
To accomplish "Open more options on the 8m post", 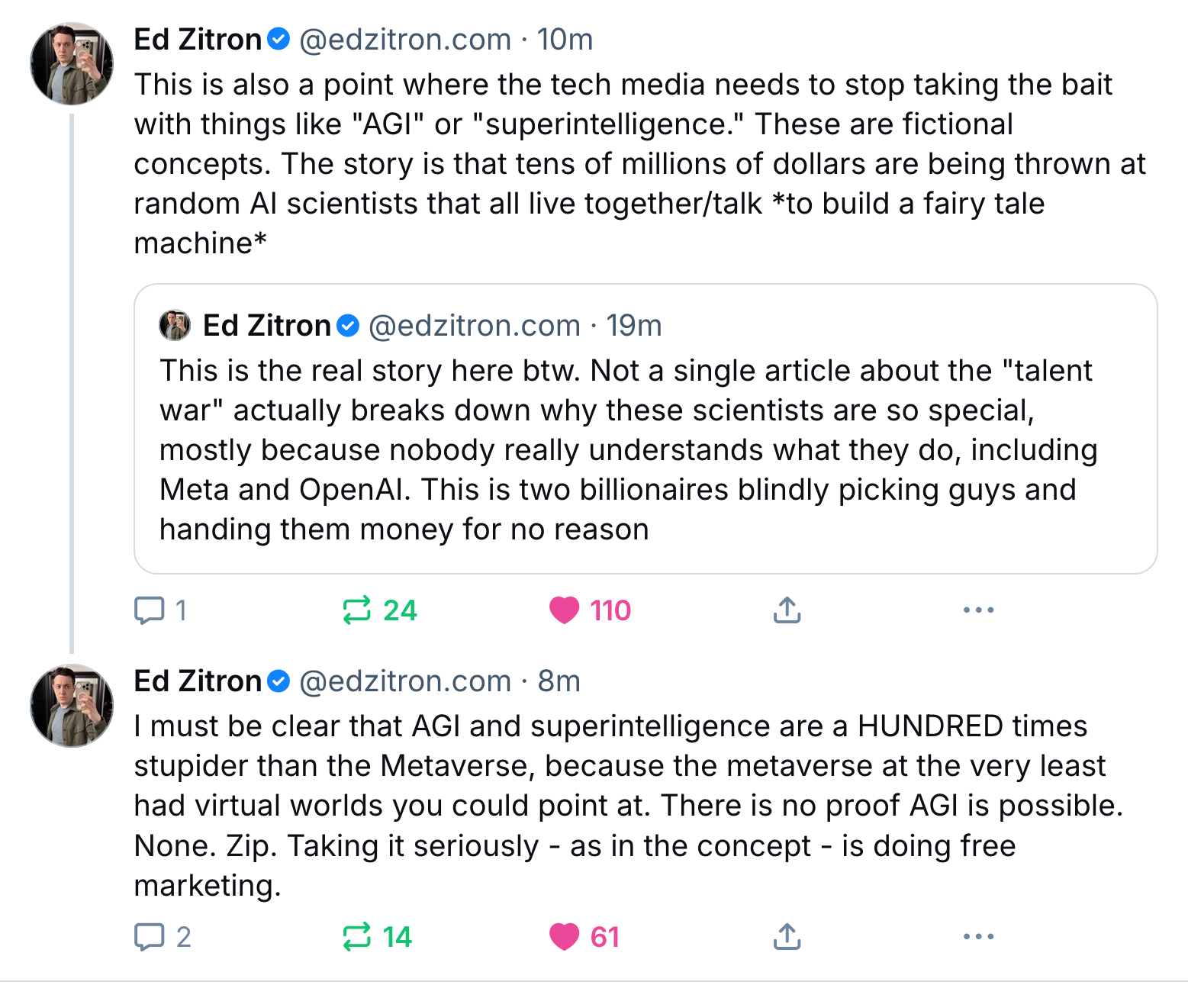I will (x=978, y=937).
